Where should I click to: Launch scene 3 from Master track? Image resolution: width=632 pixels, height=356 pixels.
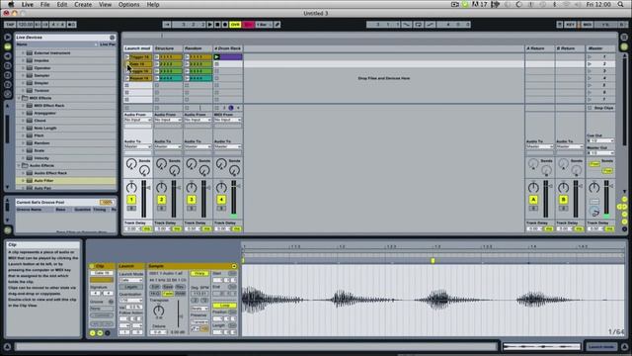pos(590,71)
